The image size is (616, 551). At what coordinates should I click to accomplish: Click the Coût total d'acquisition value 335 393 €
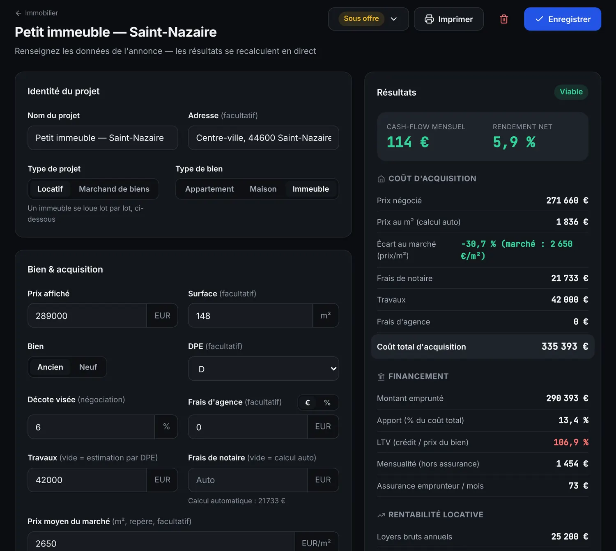click(x=565, y=347)
